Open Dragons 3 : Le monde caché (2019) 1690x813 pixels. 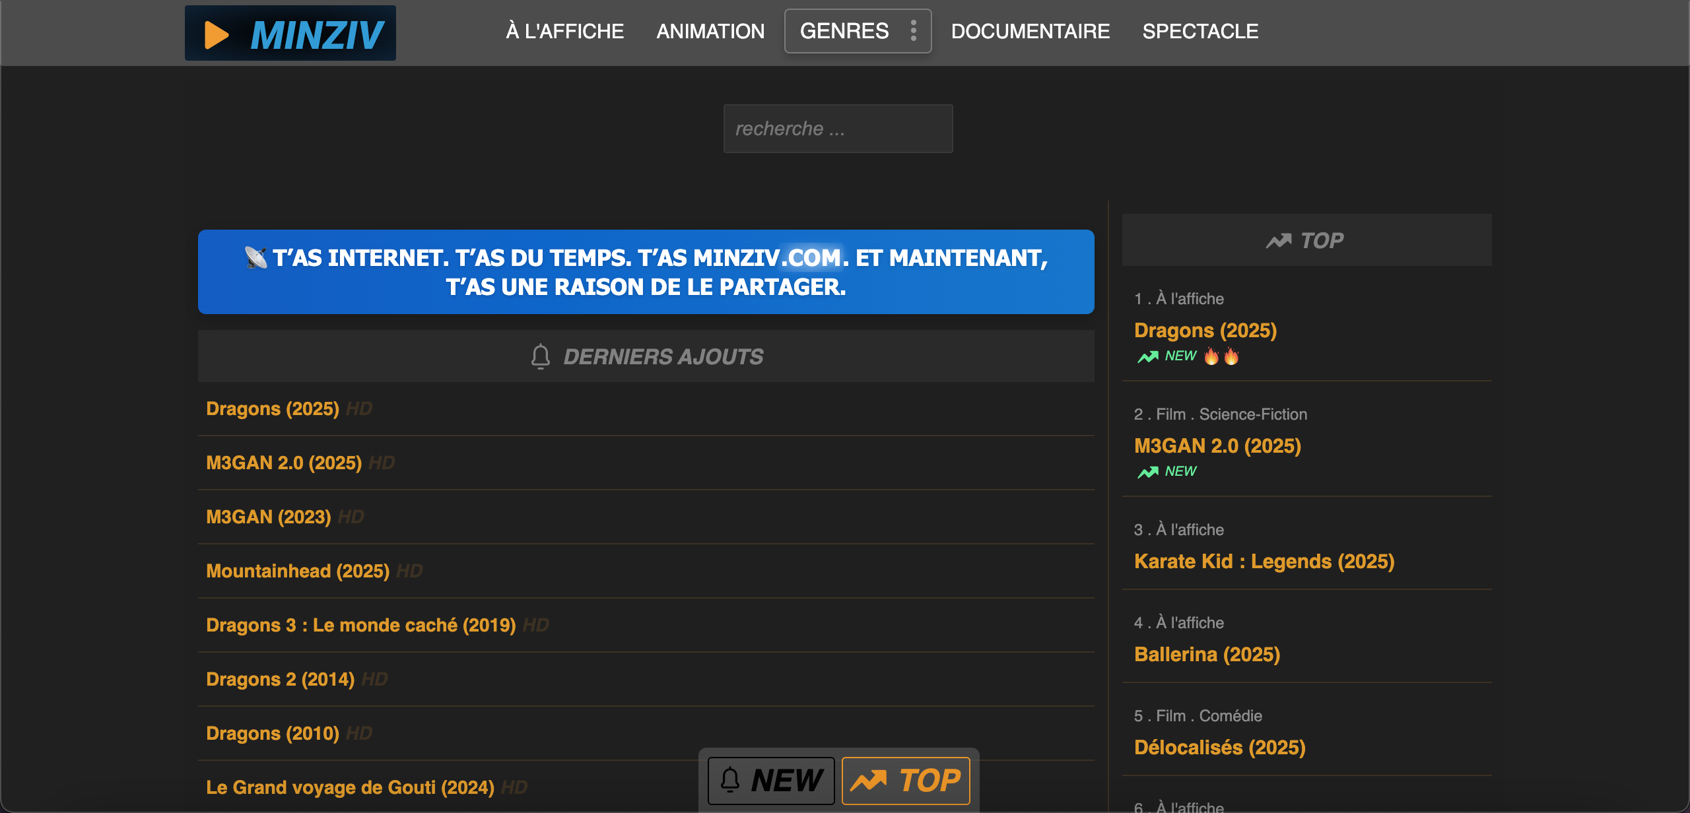(361, 626)
